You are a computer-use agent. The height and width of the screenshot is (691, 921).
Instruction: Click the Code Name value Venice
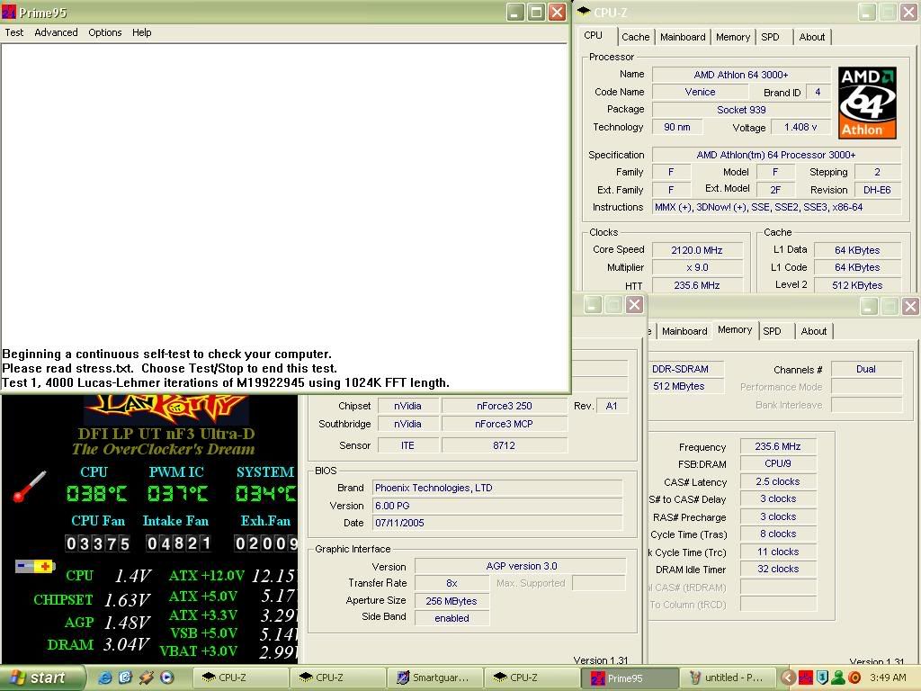point(700,92)
